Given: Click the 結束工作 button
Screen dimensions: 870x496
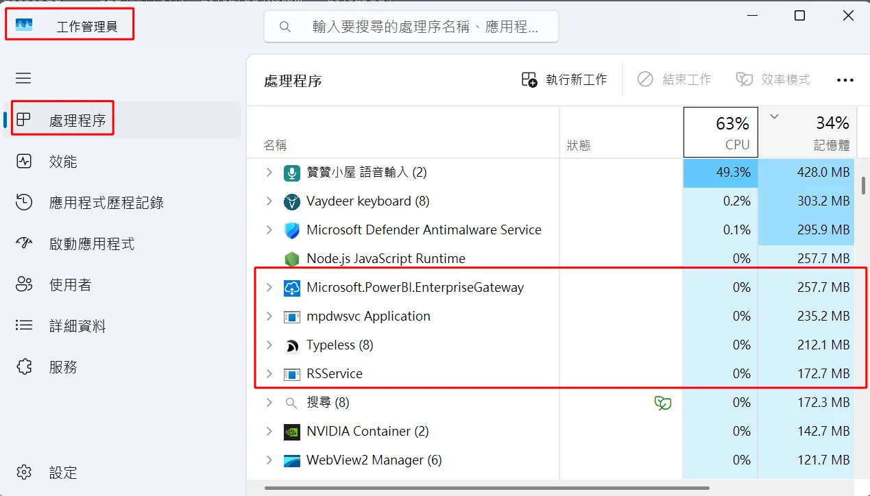Looking at the screenshot, I should [674, 80].
